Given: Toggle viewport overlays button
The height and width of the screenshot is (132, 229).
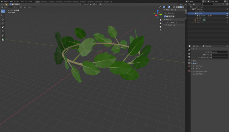Looking at the screenshot, I should click(169, 7).
